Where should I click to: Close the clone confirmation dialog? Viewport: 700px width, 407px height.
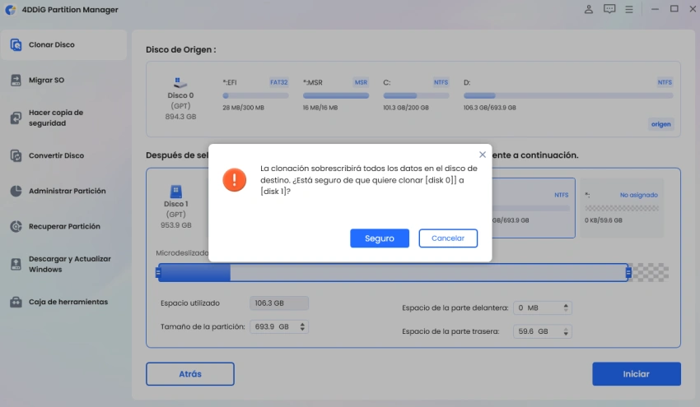[482, 155]
